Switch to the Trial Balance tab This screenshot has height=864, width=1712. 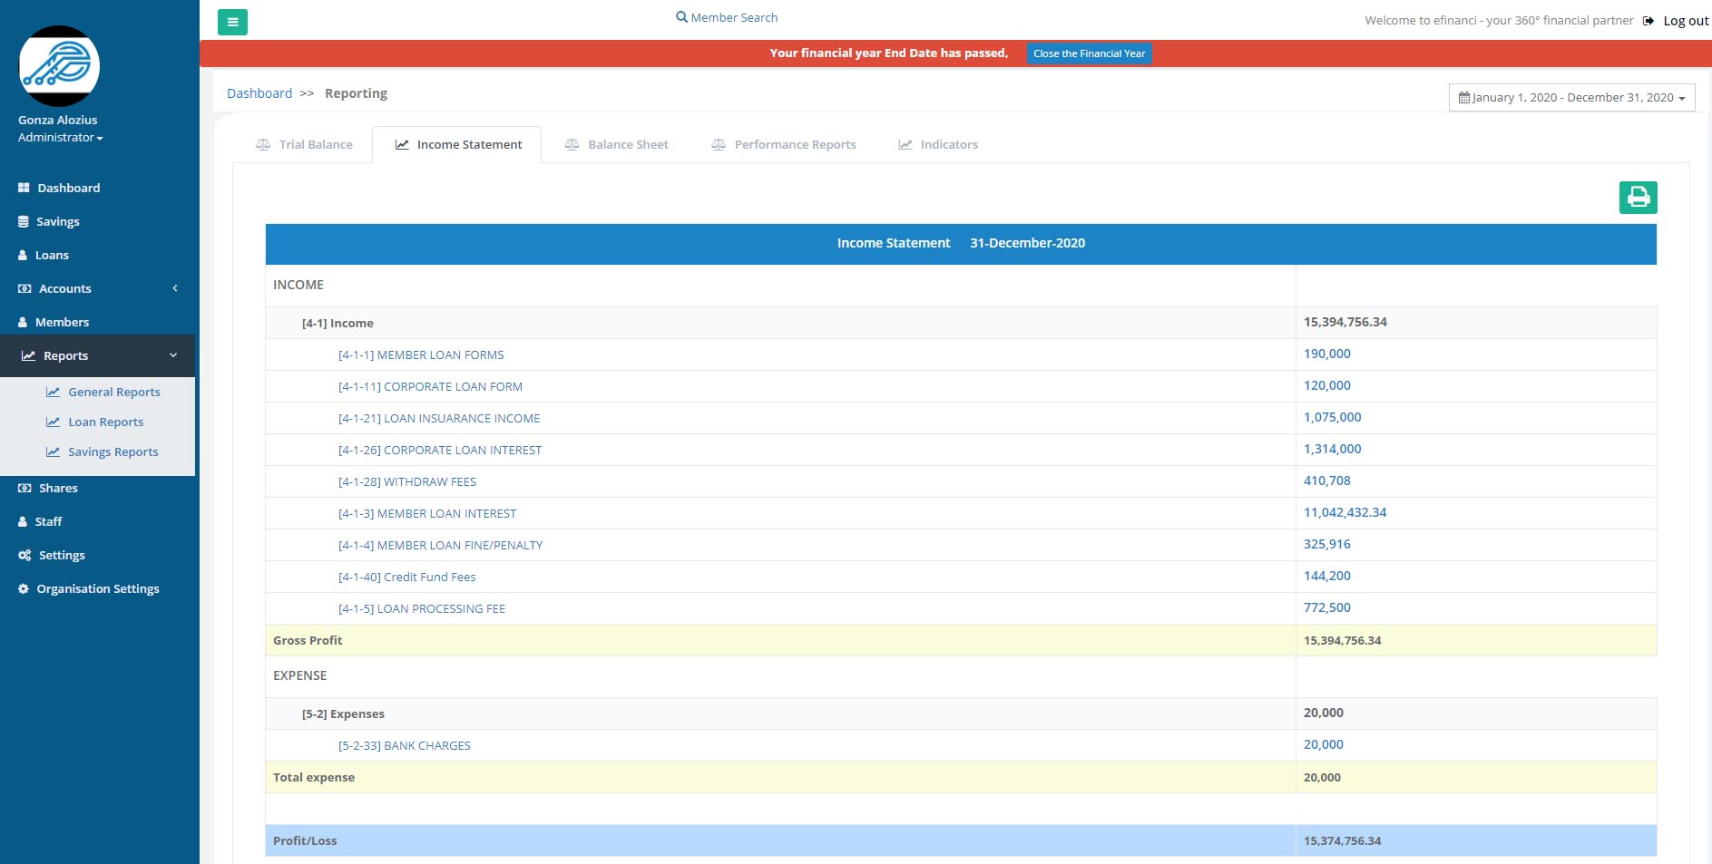tap(304, 145)
